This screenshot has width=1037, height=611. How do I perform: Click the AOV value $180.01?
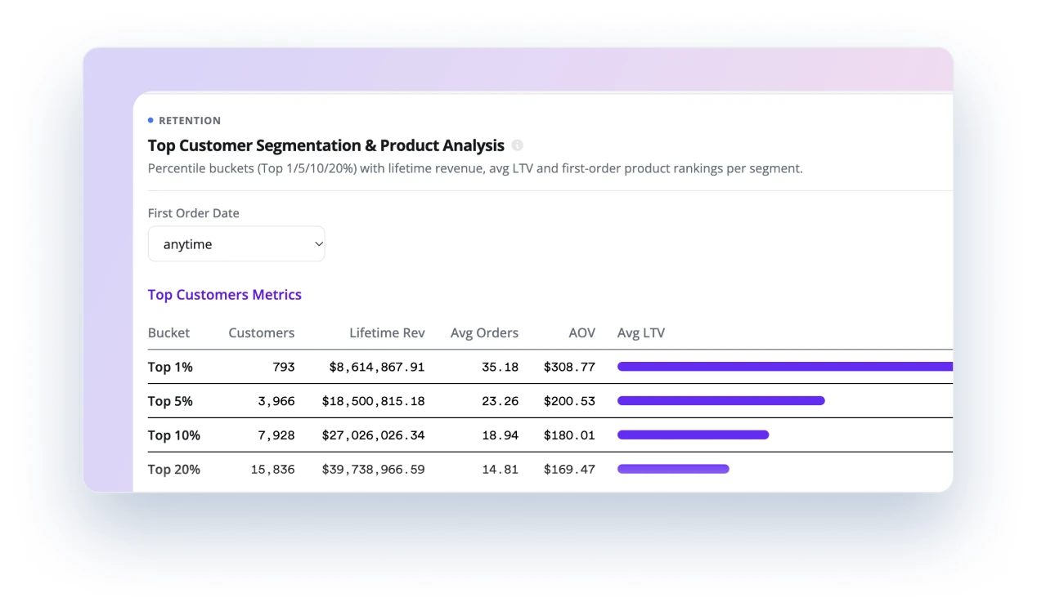(x=569, y=435)
